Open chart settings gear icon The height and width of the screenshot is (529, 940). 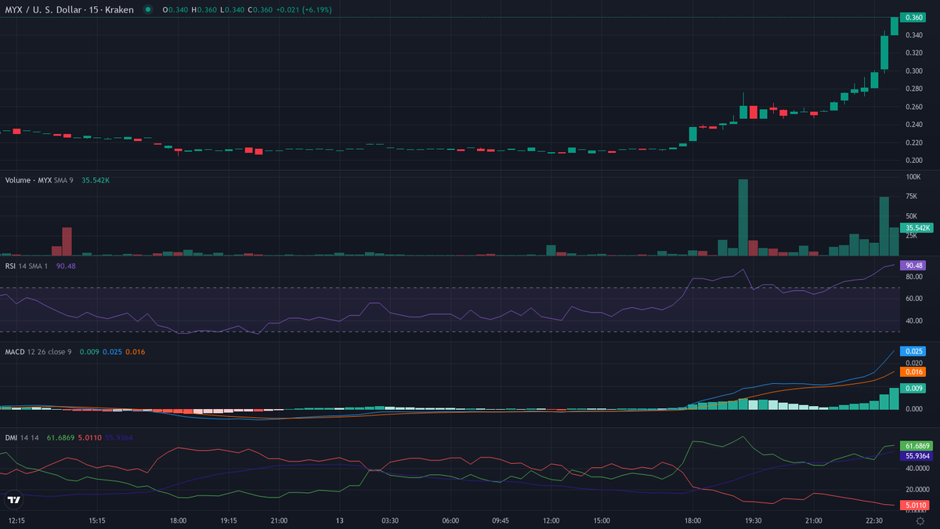point(920,520)
